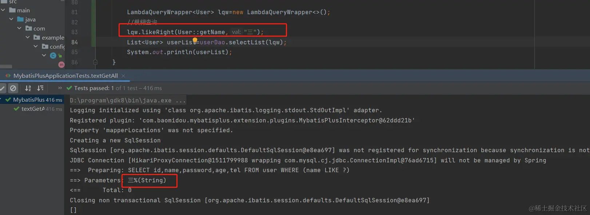Click the fold marker at line 86
The width and height of the screenshot is (590, 215).
click(95, 62)
